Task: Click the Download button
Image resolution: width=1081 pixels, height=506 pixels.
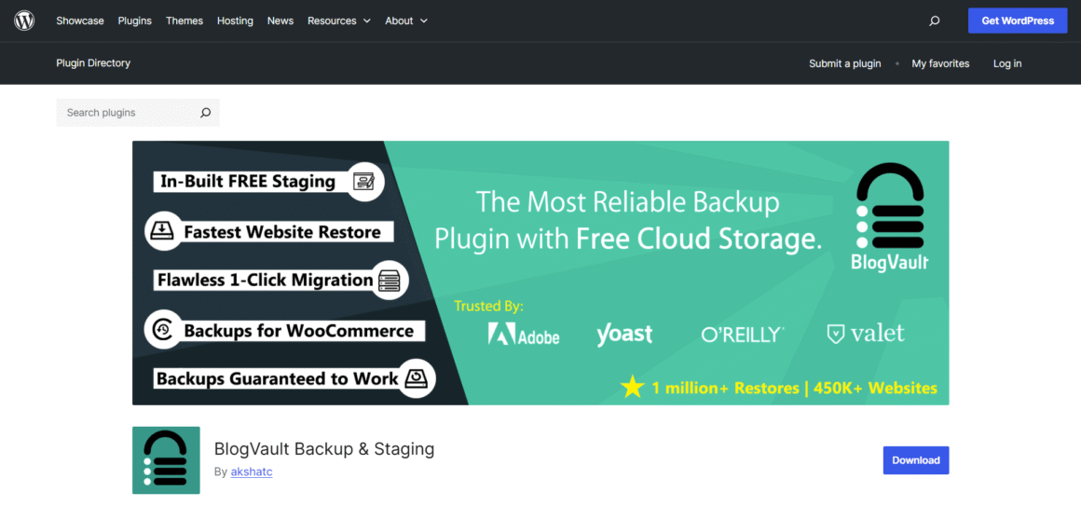Action: click(916, 460)
